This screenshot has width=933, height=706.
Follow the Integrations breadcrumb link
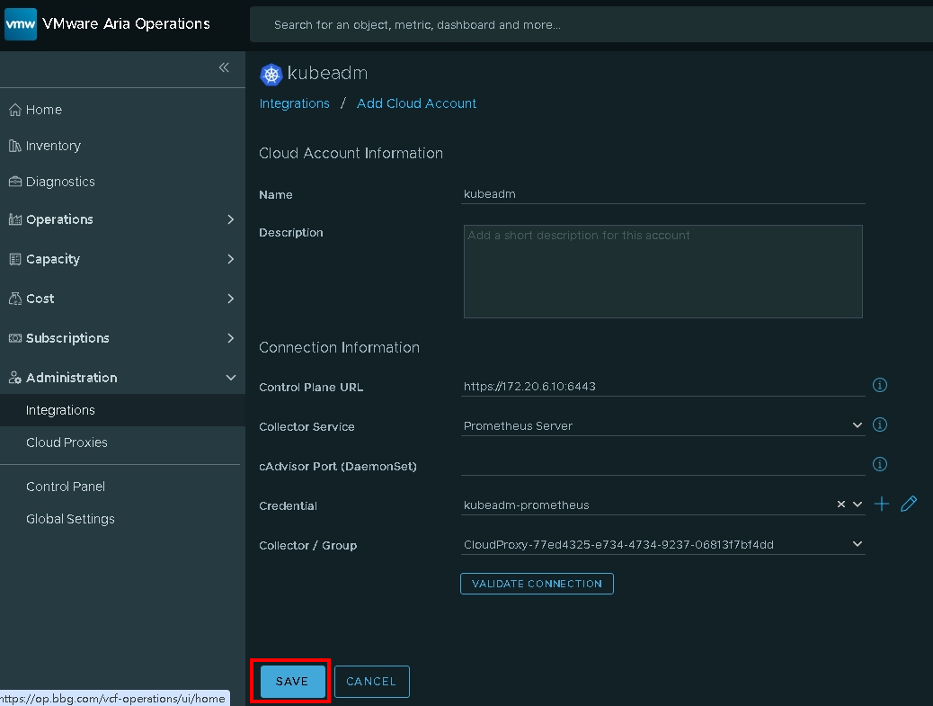tap(295, 103)
